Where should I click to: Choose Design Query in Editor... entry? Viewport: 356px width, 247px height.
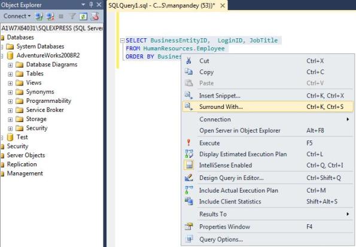point(267,178)
